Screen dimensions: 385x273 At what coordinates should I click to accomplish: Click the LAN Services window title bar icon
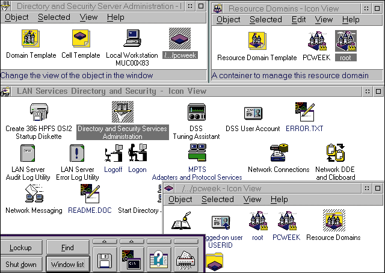pyautogui.click(x=5, y=91)
